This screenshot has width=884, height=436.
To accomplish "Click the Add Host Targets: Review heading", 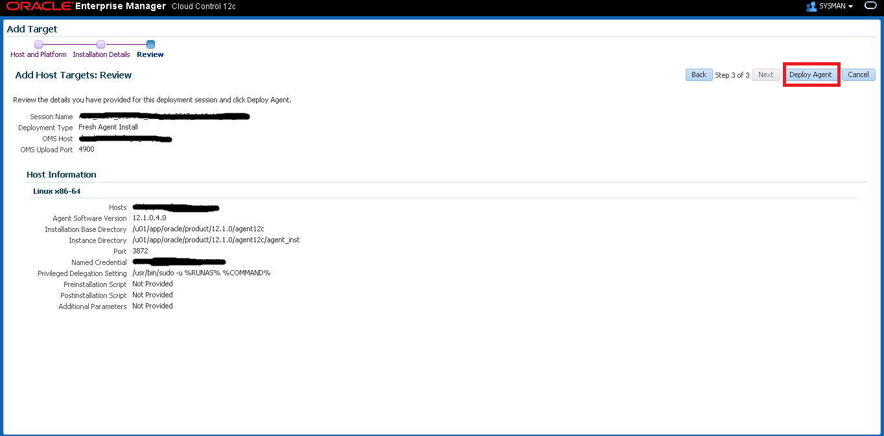I will click(x=73, y=75).
